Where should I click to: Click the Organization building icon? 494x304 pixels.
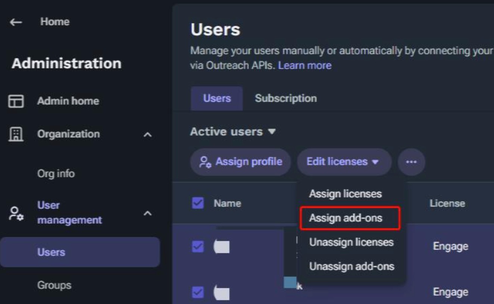point(16,134)
